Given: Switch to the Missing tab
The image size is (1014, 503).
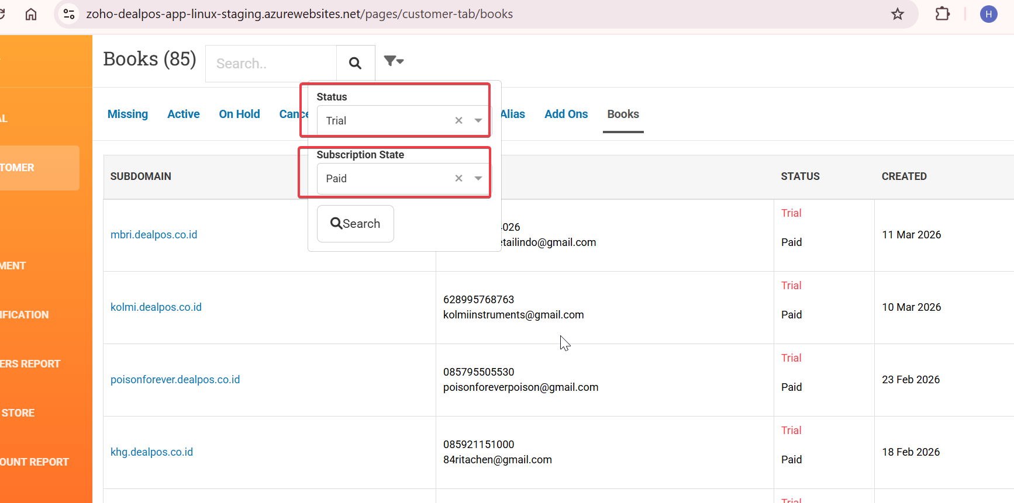Looking at the screenshot, I should 127,114.
